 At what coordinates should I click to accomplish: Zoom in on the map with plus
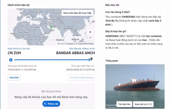90,32
